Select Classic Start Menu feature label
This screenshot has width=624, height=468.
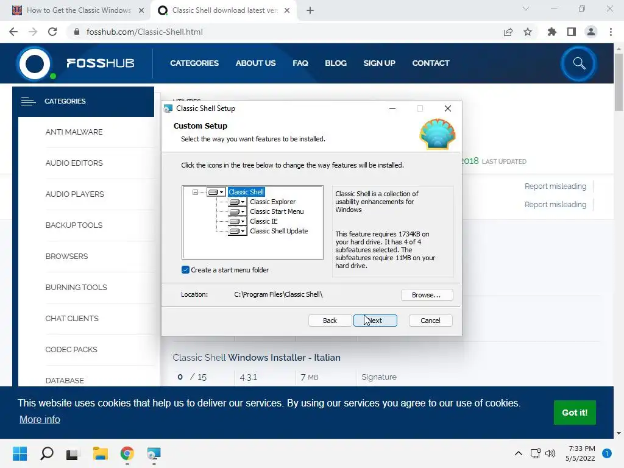277,211
